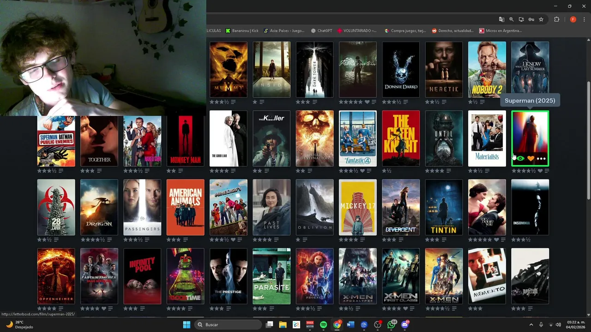Bookmark this page with the star icon
Viewport: 591px width, 332px height.
tap(541, 19)
